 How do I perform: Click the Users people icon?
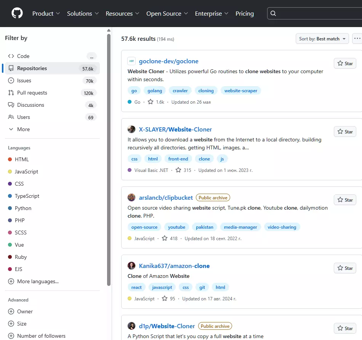(x=11, y=117)
